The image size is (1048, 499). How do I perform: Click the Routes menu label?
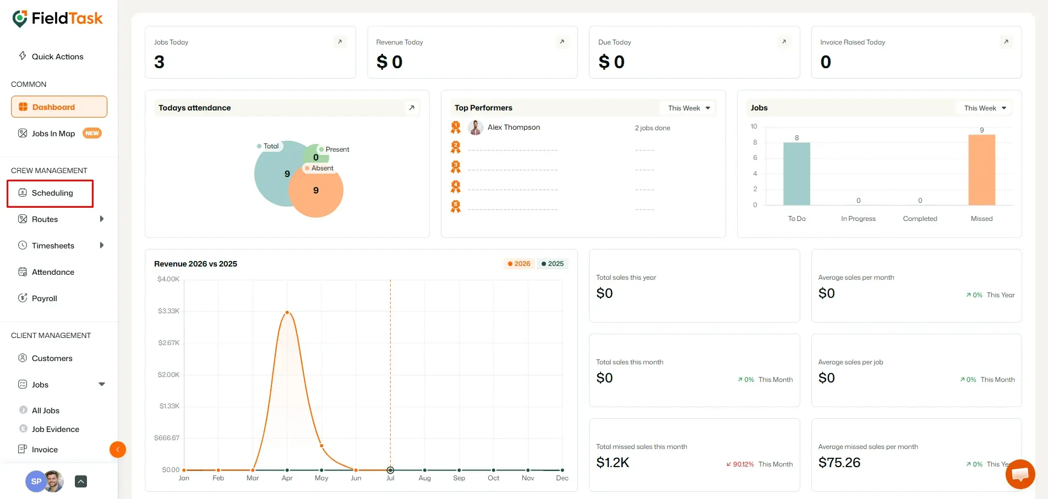pos(45,219)
